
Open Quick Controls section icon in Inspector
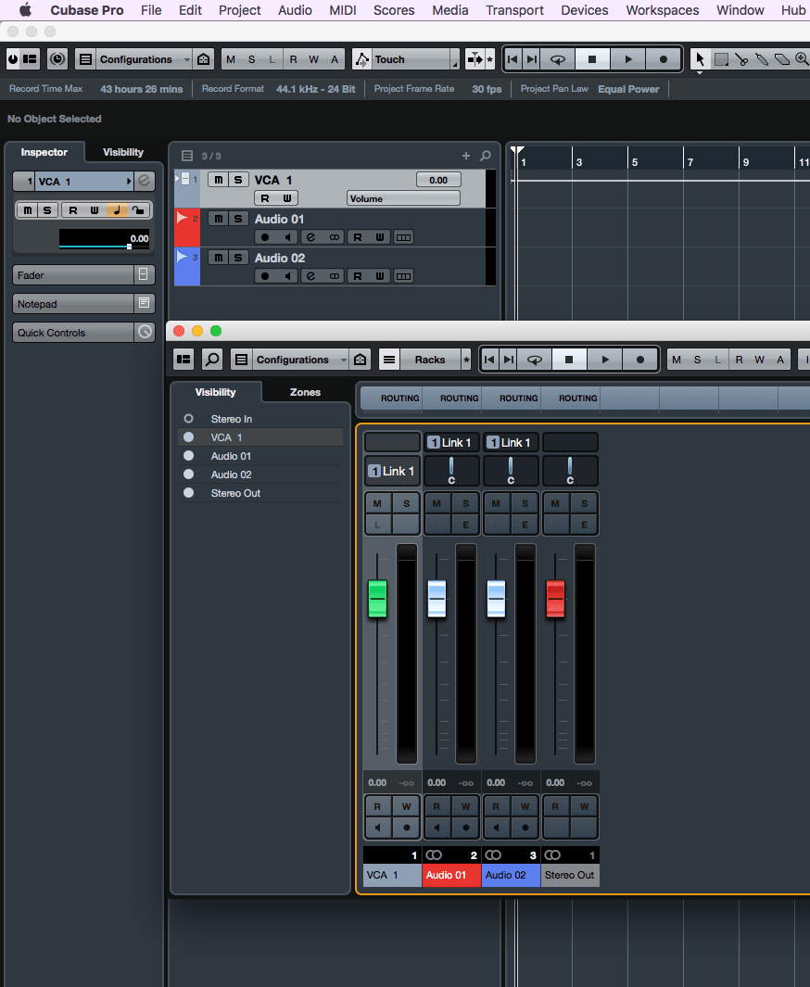coord(145,332)
